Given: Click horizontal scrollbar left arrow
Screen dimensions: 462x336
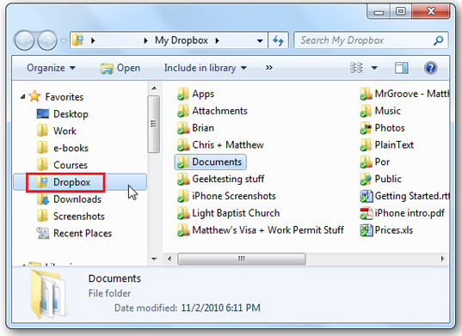Looking at the screenshot, I should 169,259.
